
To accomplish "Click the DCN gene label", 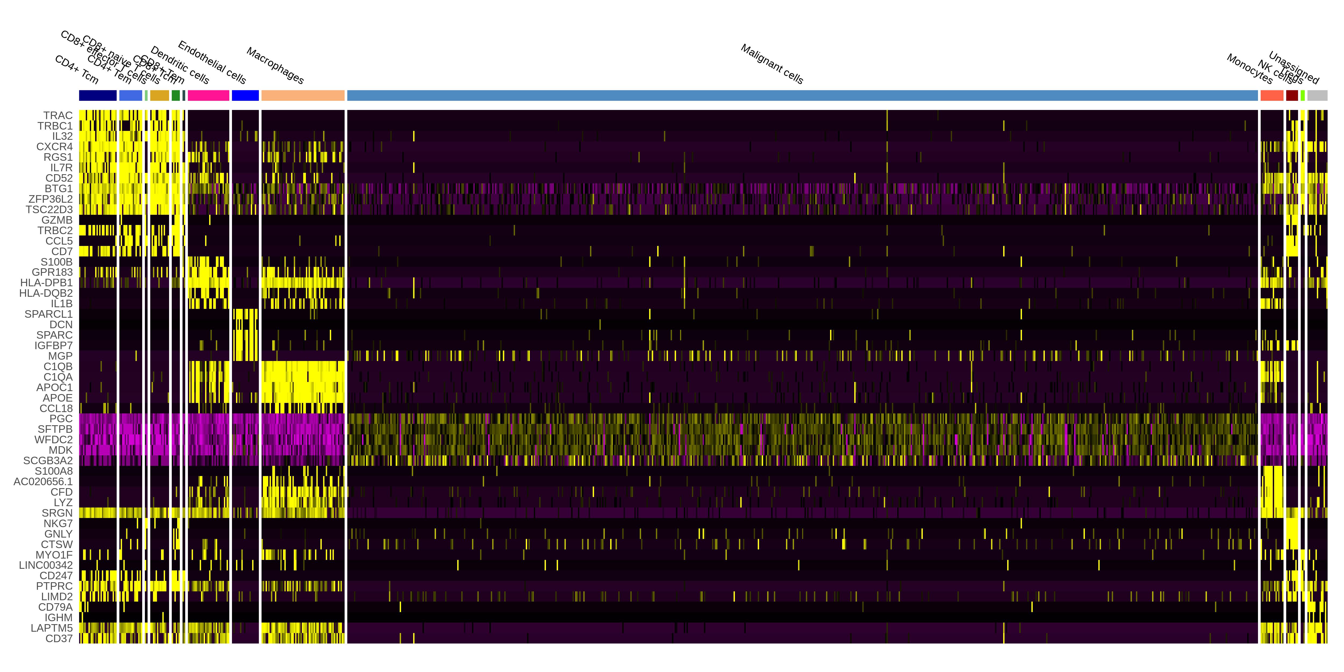I will click(61, 324).
